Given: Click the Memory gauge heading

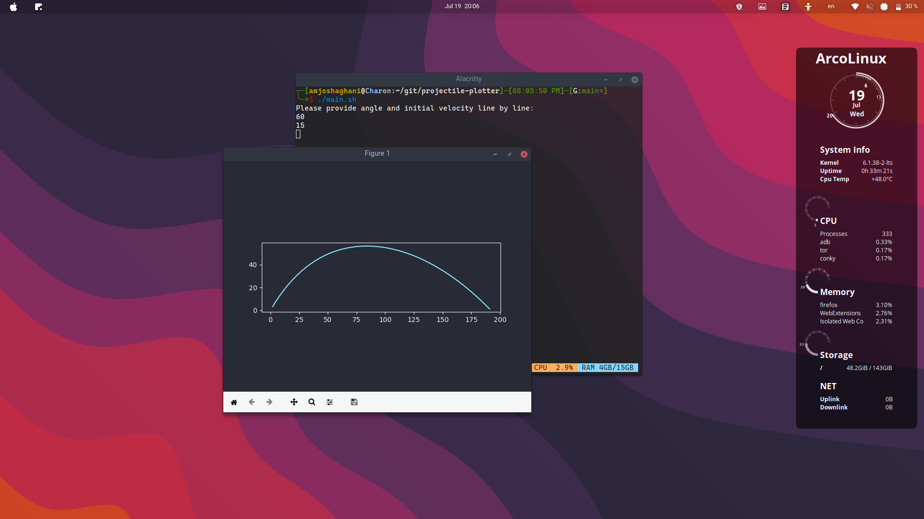Looking at the screenshot, I should point(837,292).
